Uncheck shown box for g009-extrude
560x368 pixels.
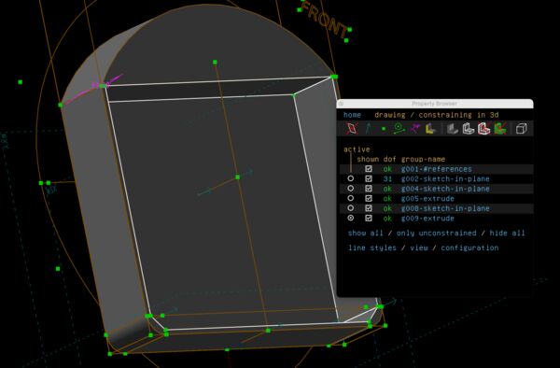click(x=369, y=218)
